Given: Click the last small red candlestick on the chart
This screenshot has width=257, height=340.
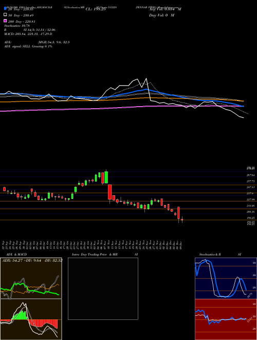Looking at the screenshot, I should pyautogui.click(x=182, y=219).
